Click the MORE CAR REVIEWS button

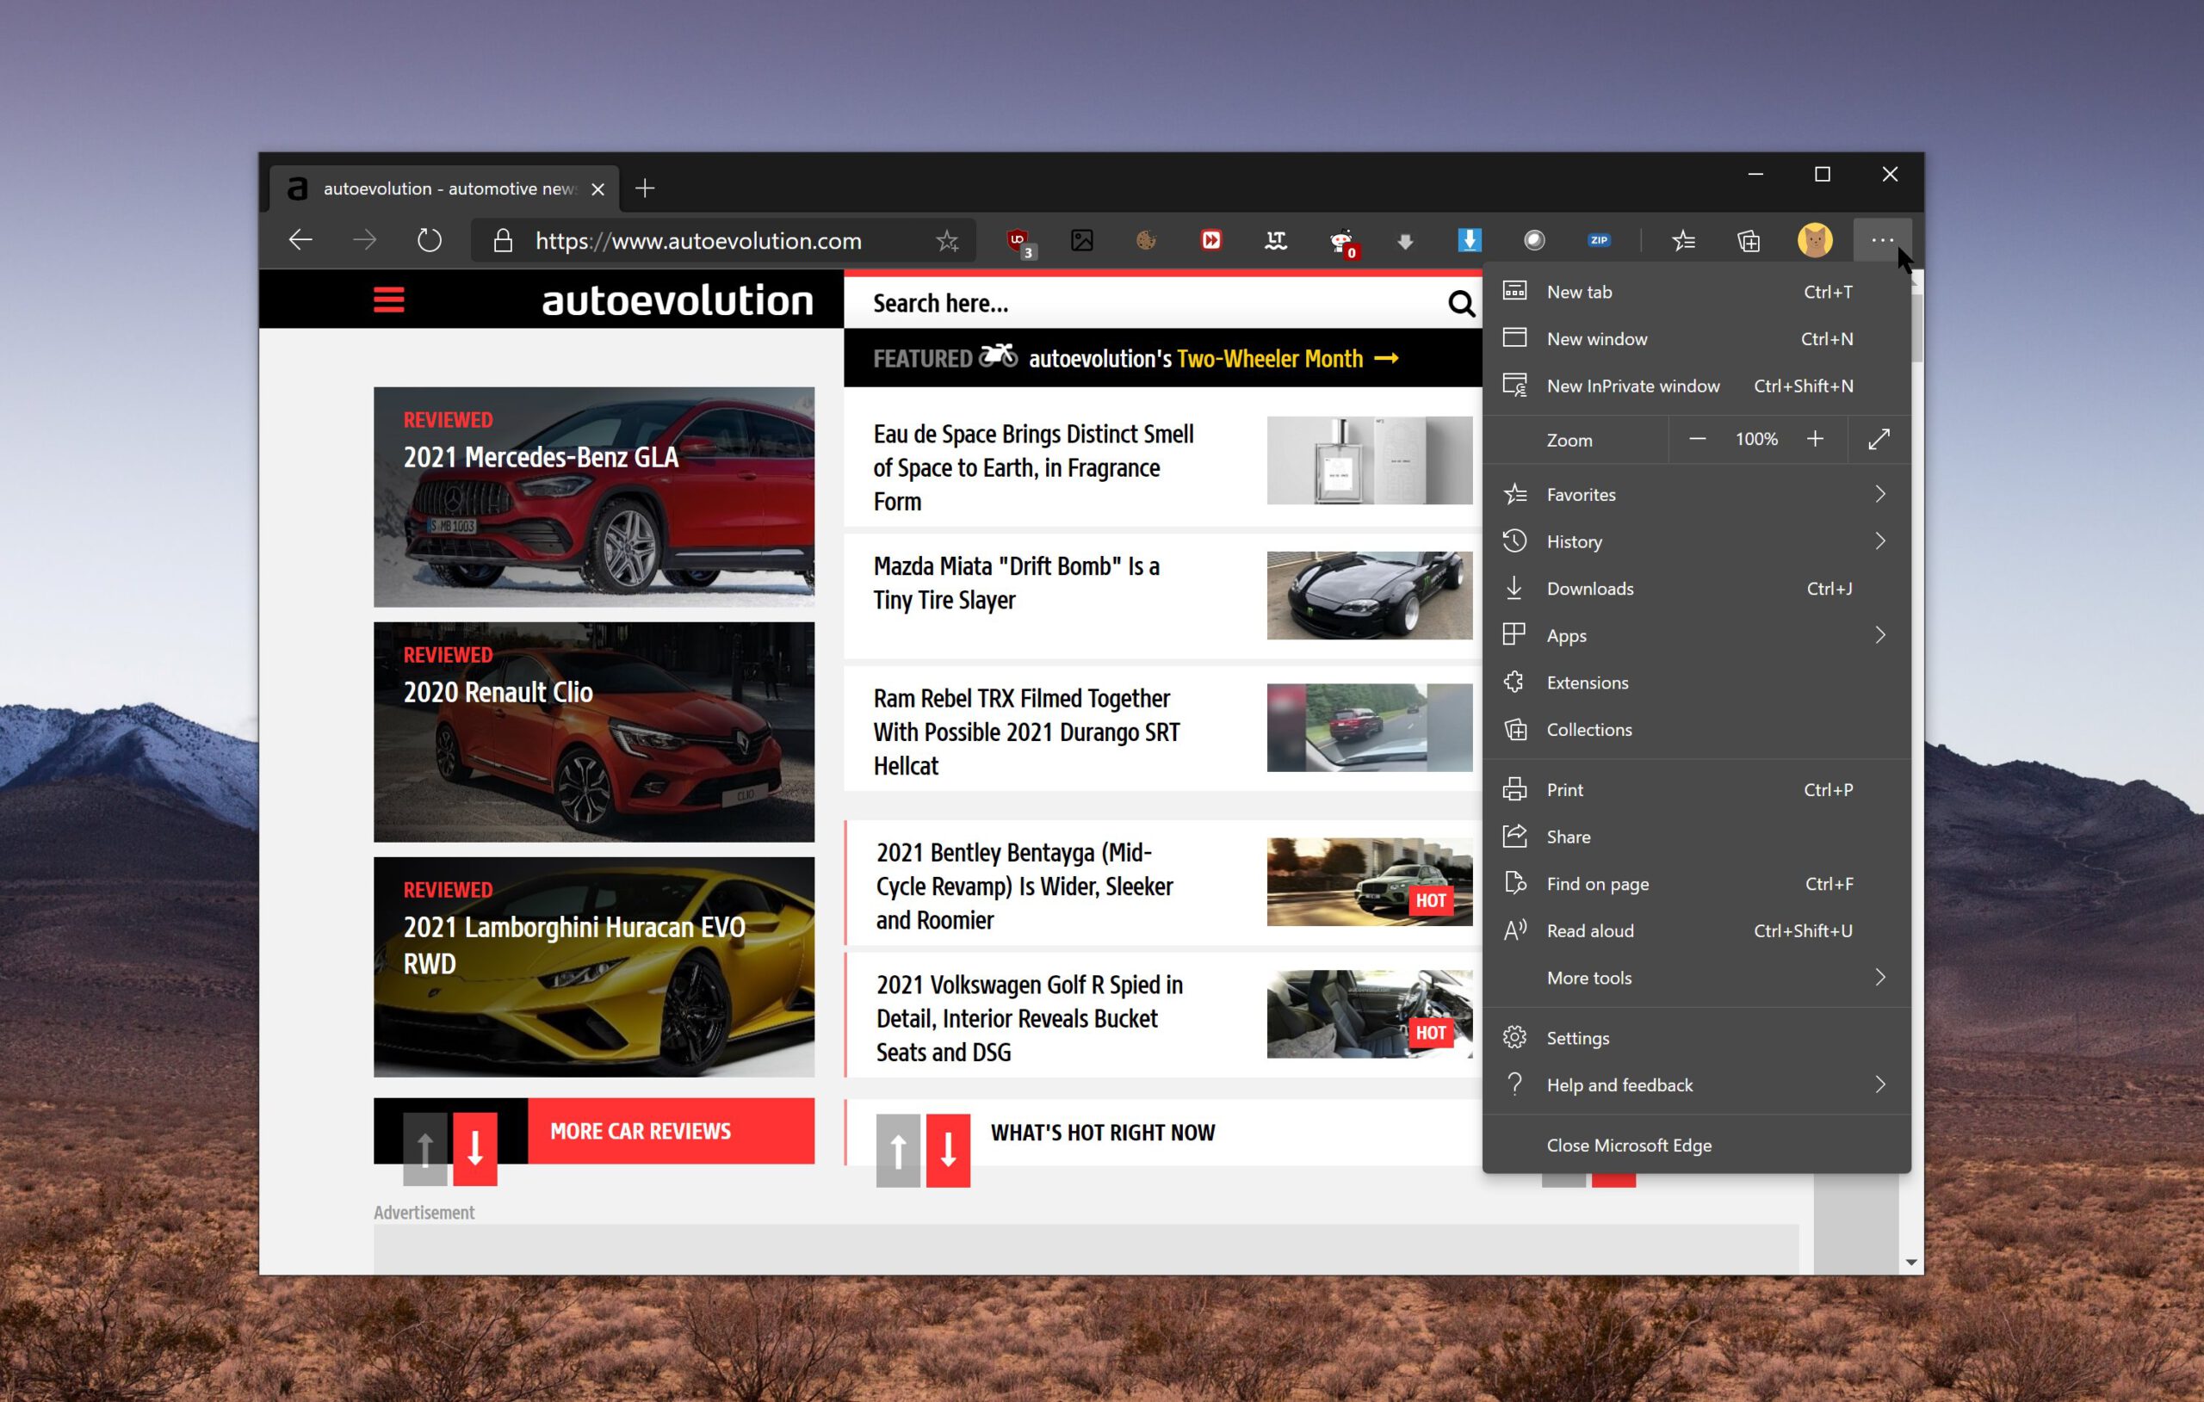(671, 1131)
